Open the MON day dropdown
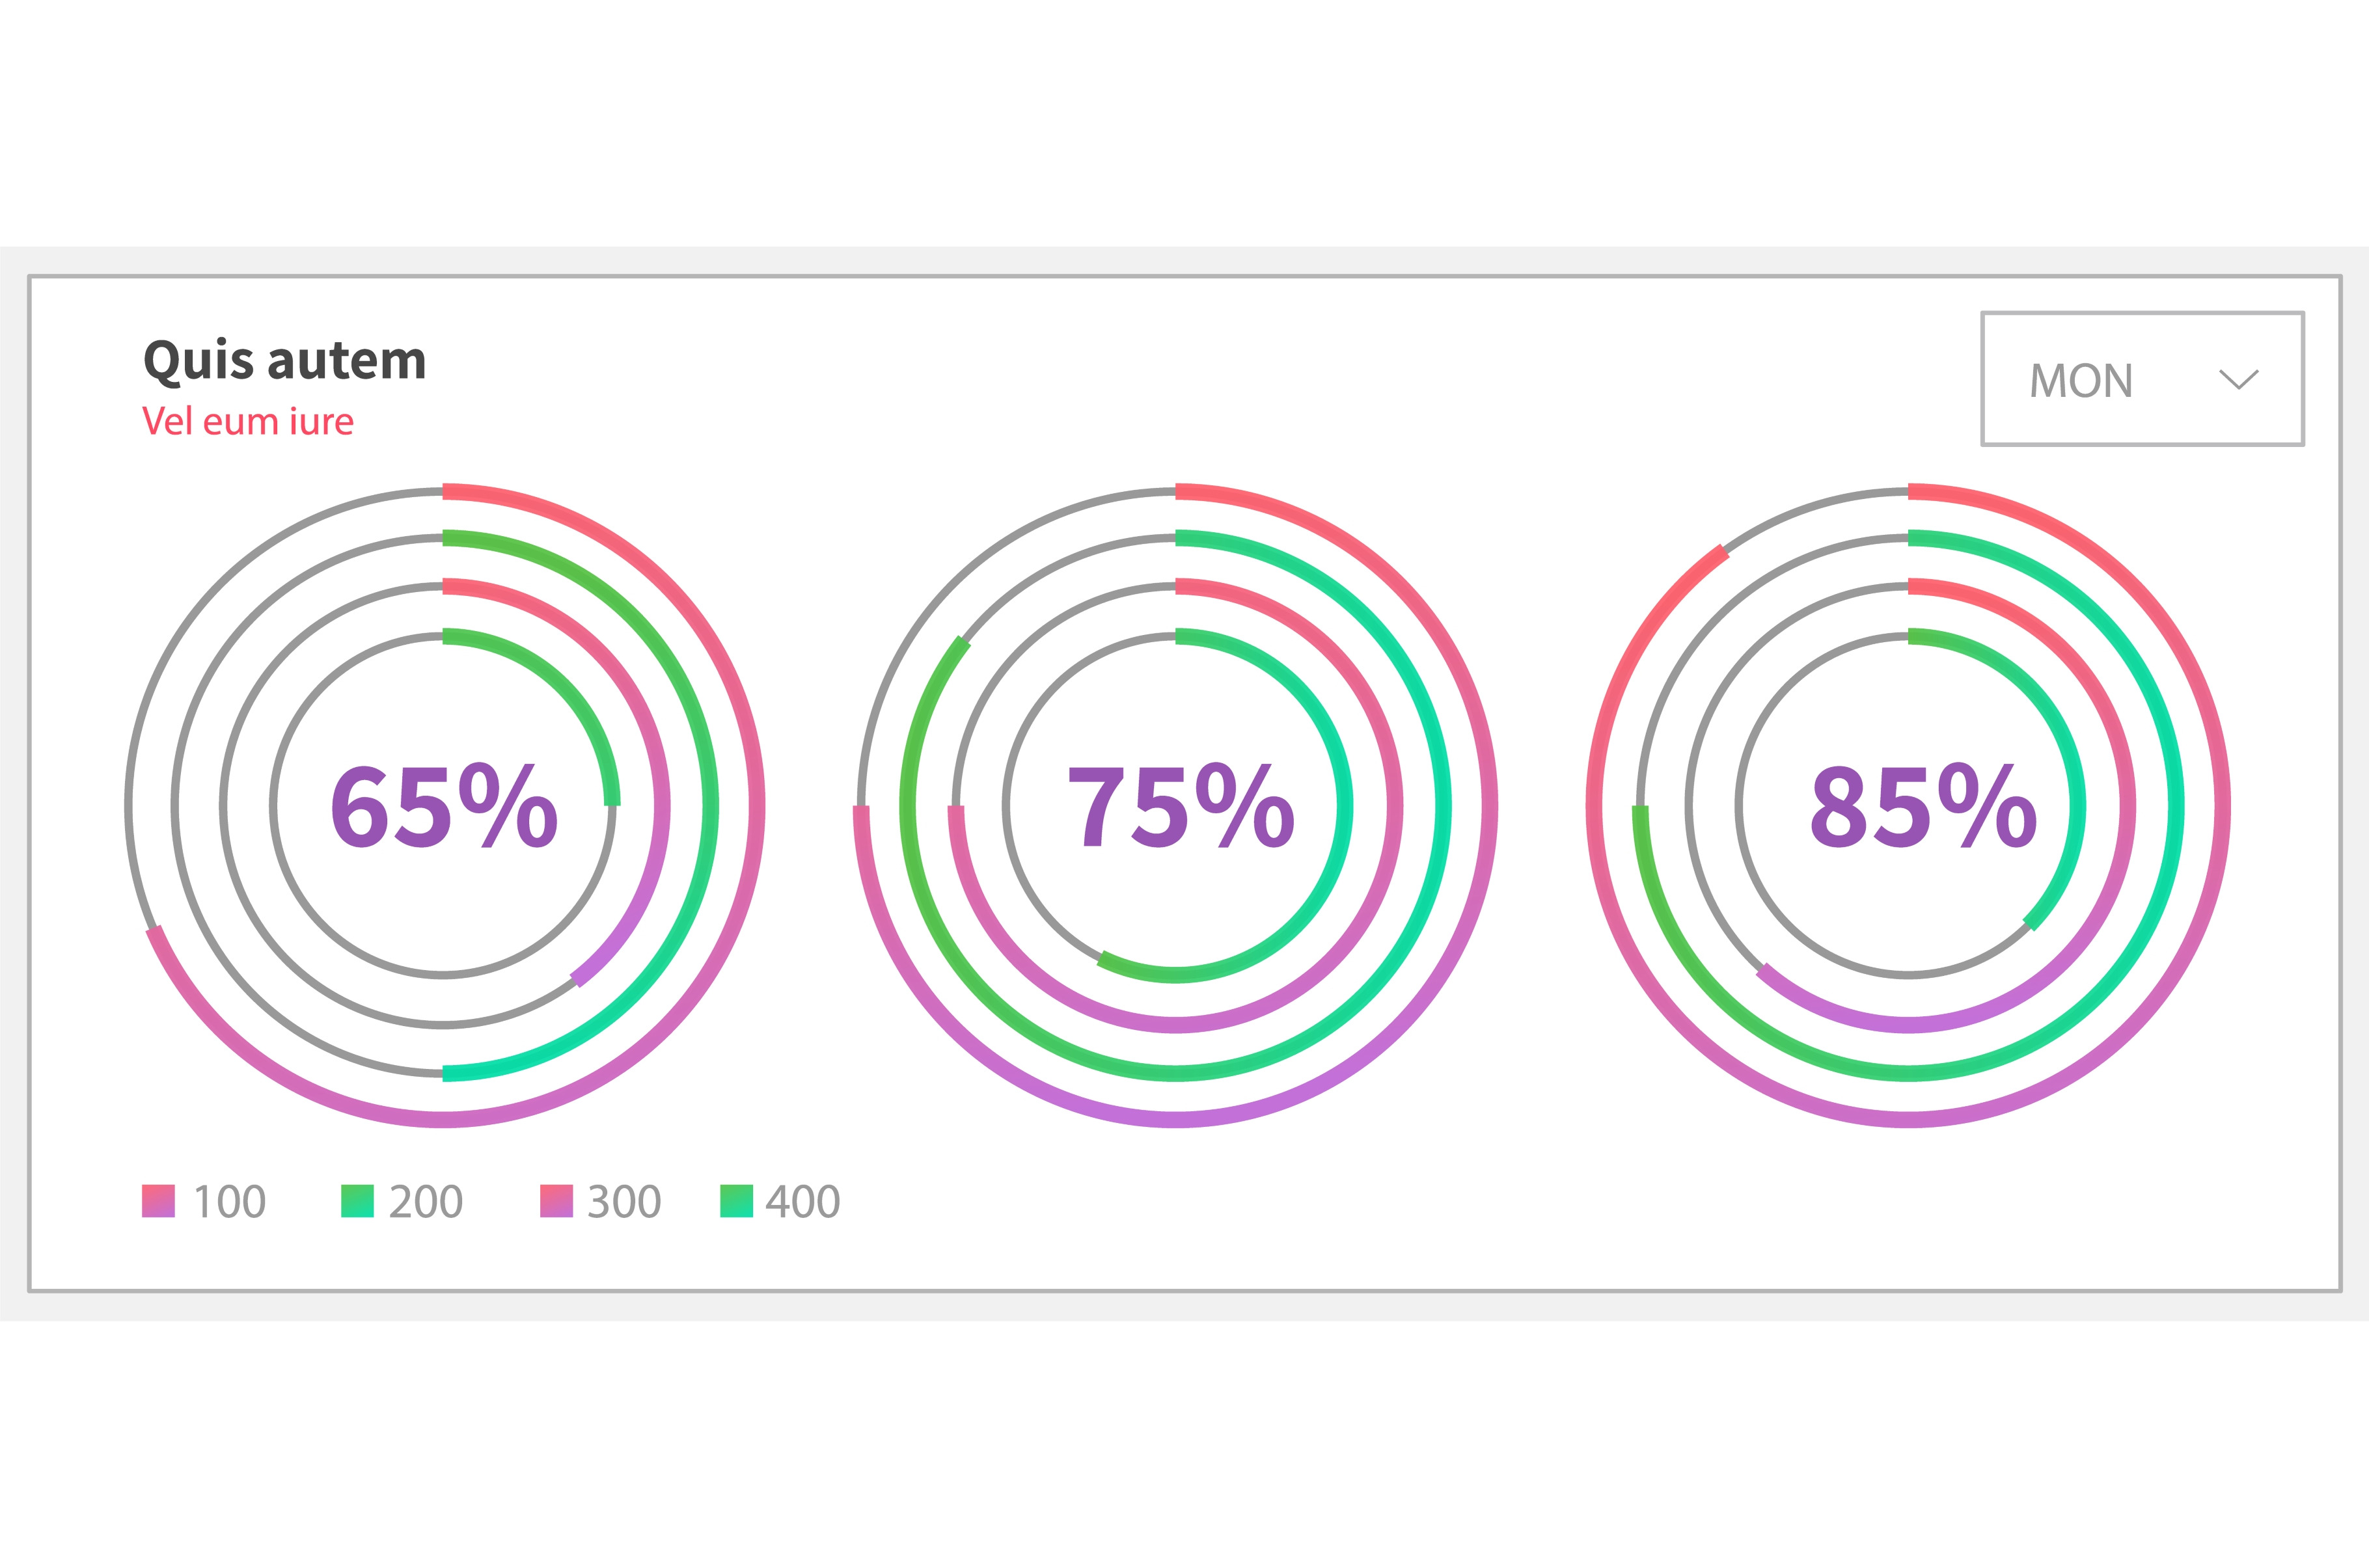 [2142, 379]
